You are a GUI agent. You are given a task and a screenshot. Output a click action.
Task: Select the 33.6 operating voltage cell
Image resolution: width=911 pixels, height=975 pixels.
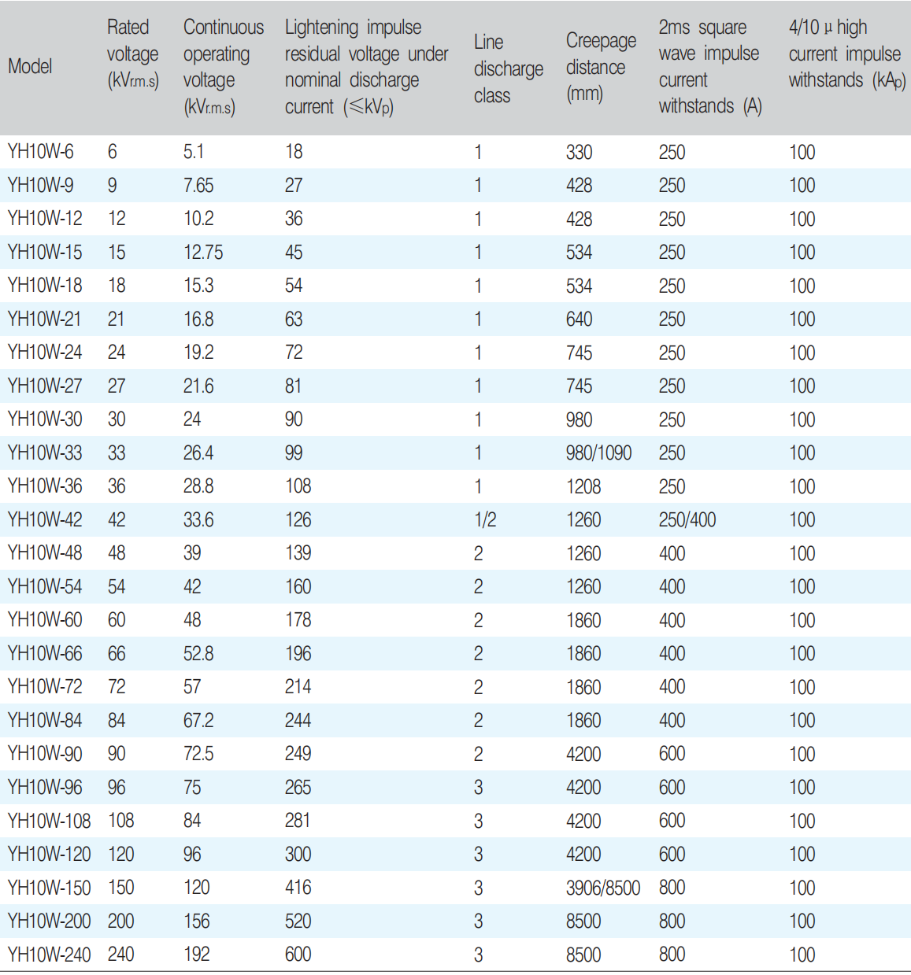coord(198,519)
